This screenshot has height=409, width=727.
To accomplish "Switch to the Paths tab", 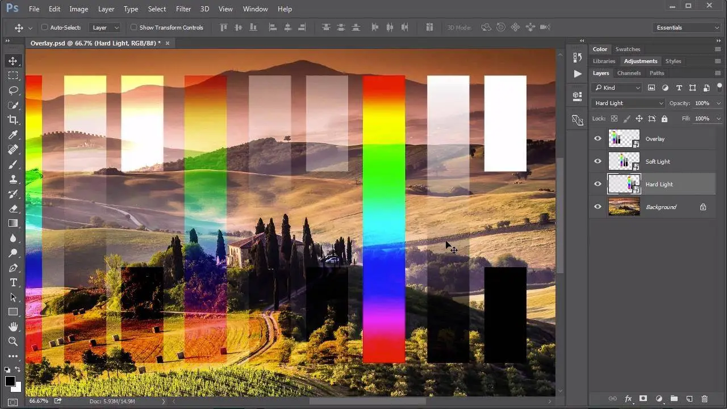I will [657, 73].
